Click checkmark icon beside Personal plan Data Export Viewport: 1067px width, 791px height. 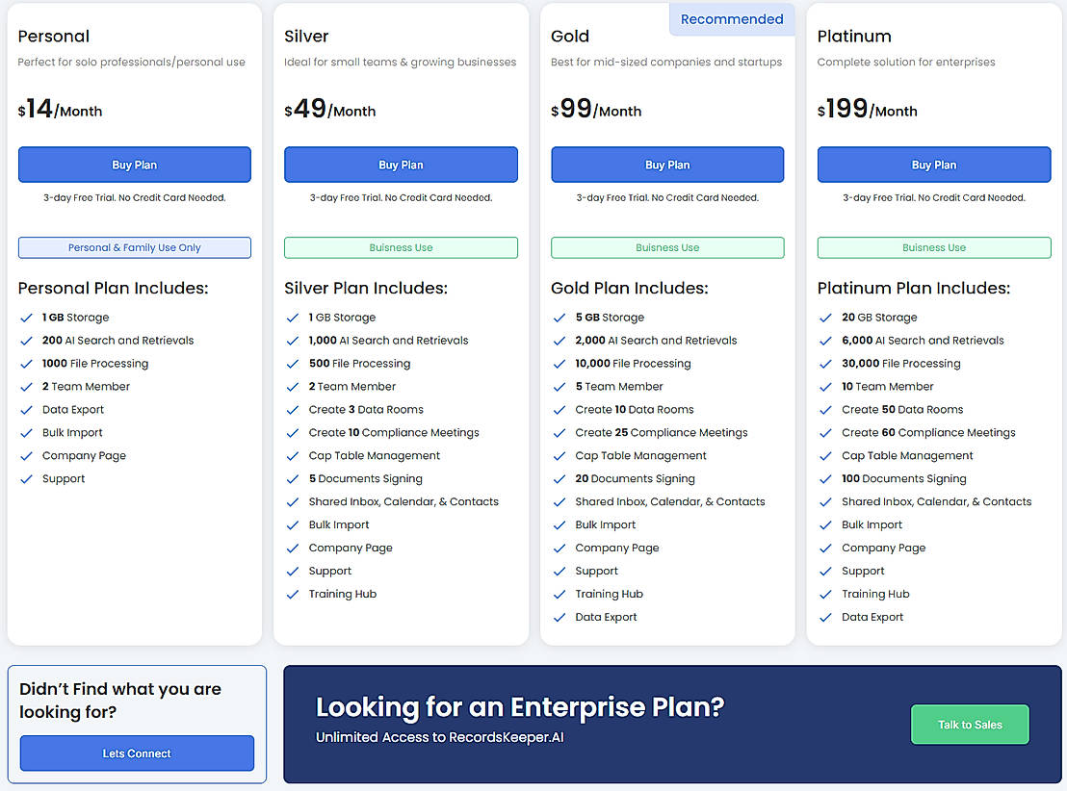(26, 410)
